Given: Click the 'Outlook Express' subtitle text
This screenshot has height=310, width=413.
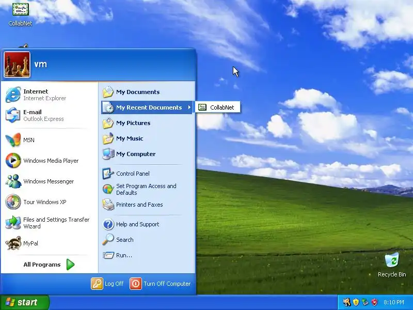Looking at the screenshot, I should pyautogui.click(x=43, y=119).
